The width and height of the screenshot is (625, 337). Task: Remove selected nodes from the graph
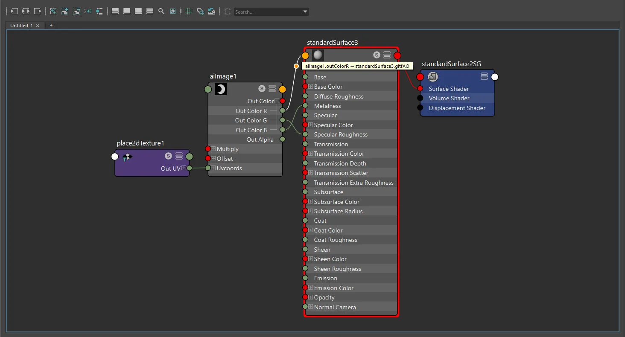pos(76,12)
